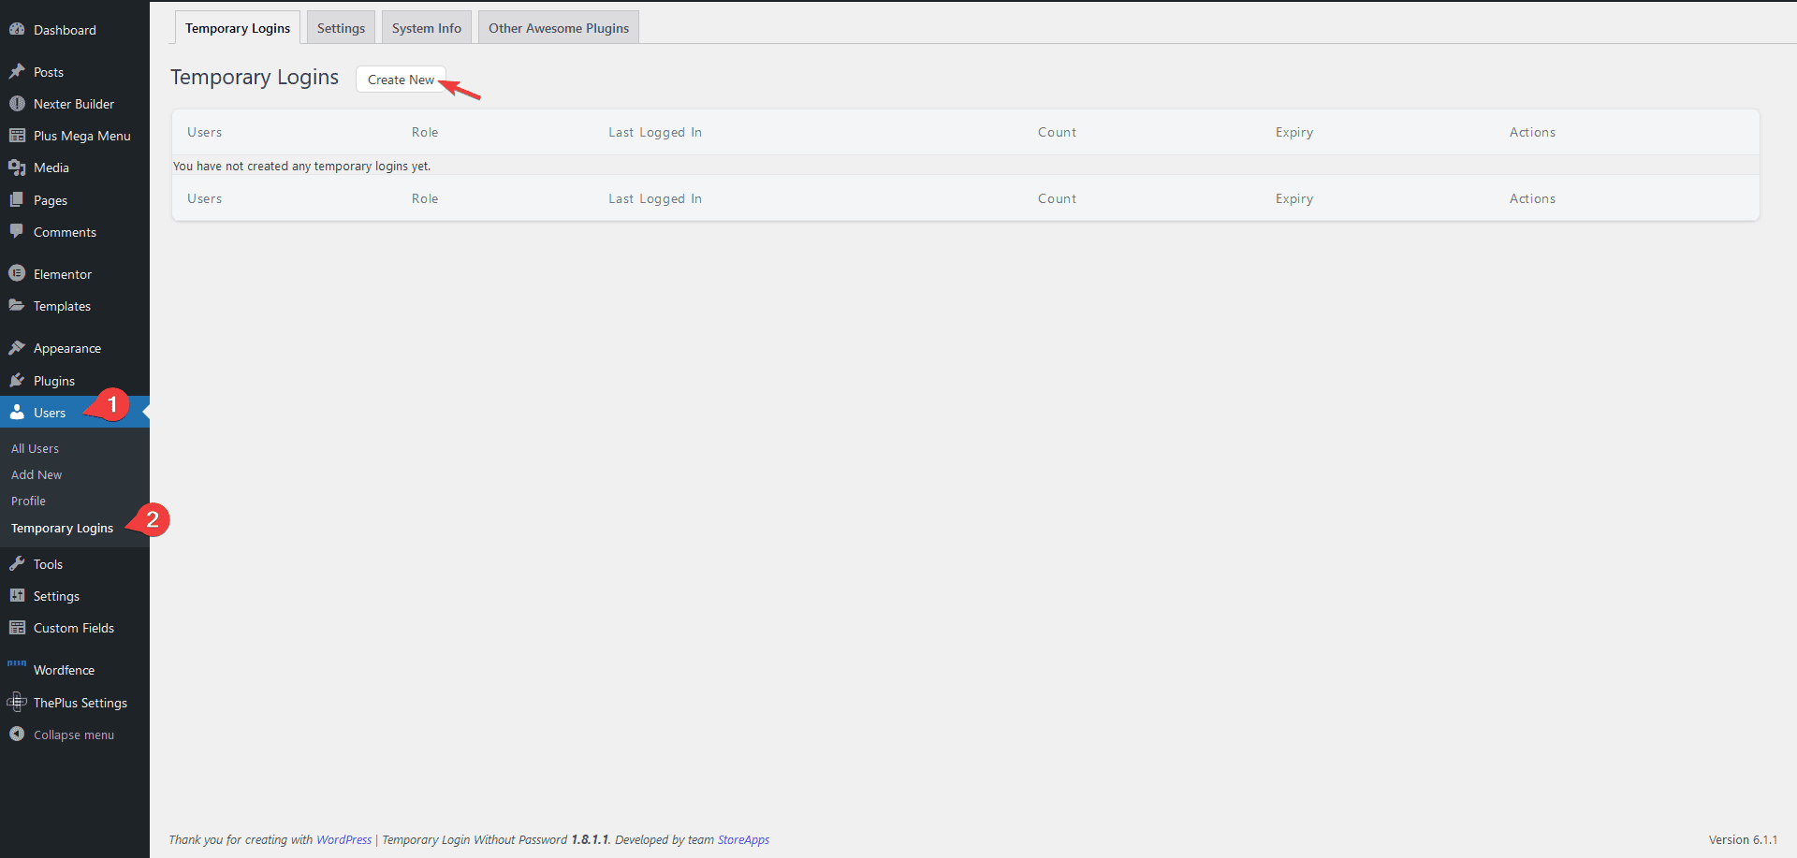Click the Elementor logo icon
The height and width of the screenshot is (858, 1797).
point(17,274)
